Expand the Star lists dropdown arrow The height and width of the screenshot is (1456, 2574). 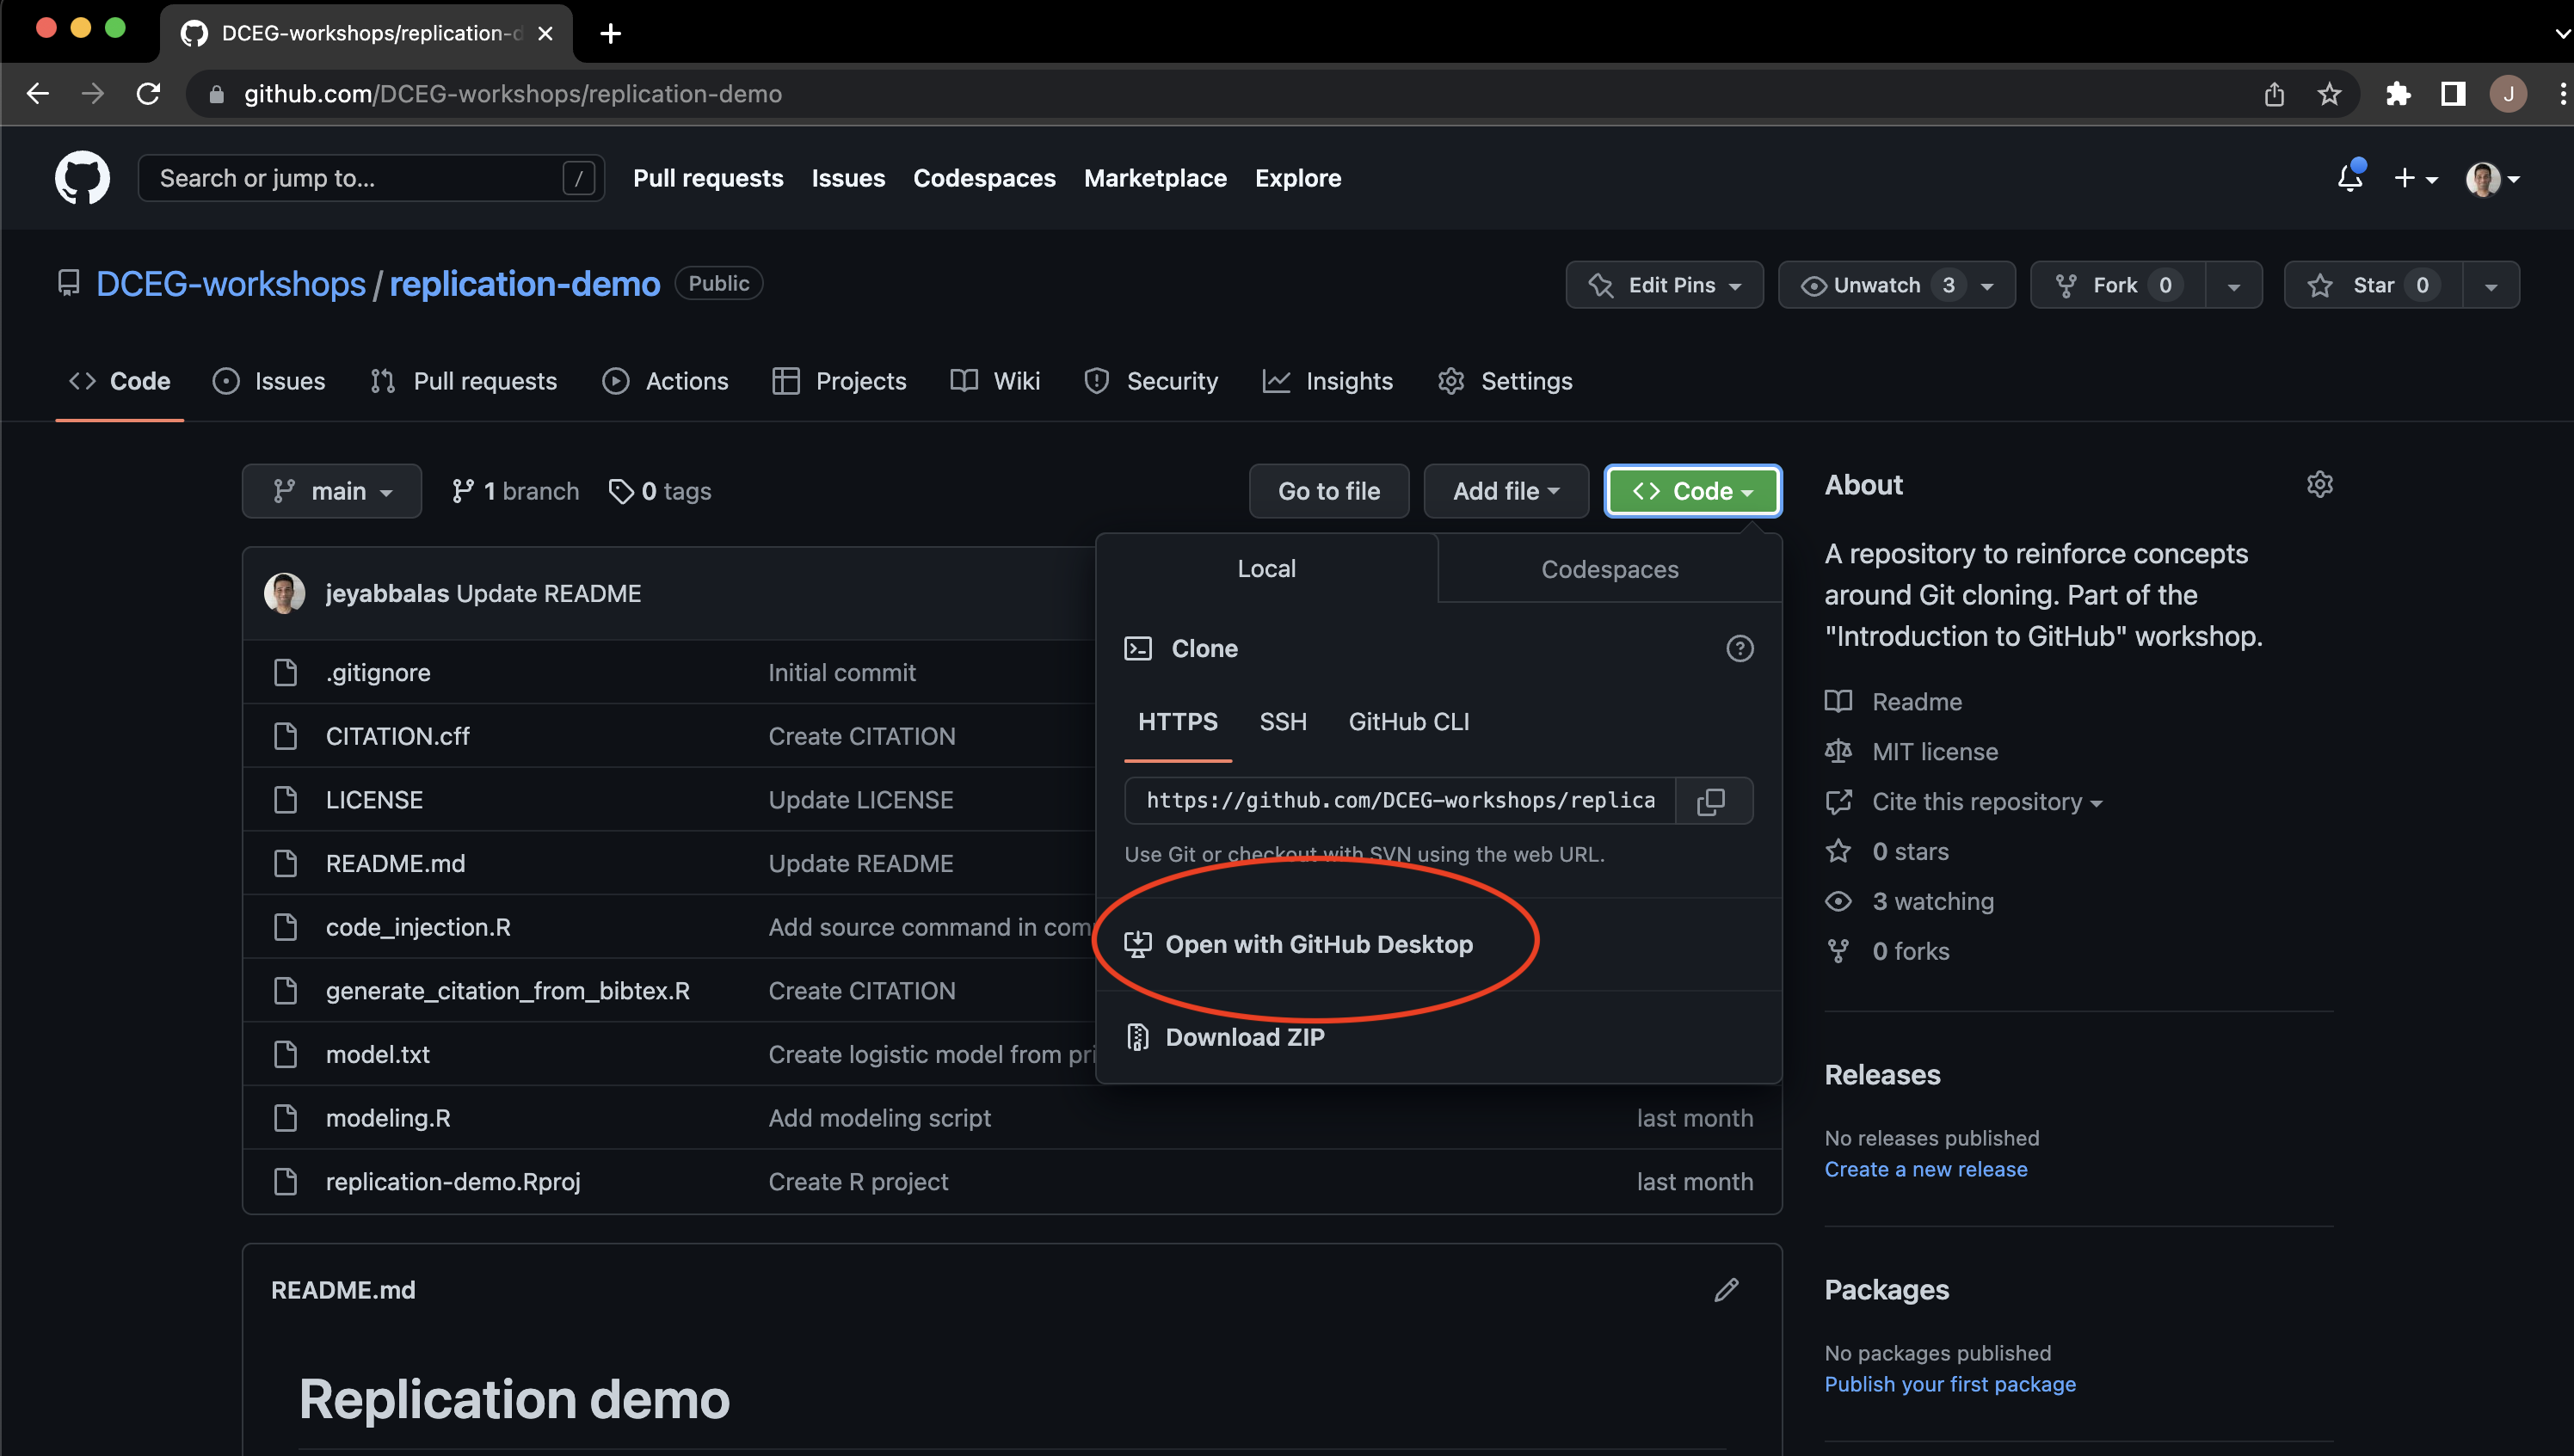[2491, 285]
